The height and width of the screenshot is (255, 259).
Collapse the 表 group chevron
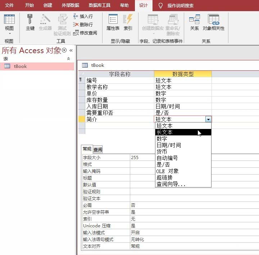click(x=68, y=59)
